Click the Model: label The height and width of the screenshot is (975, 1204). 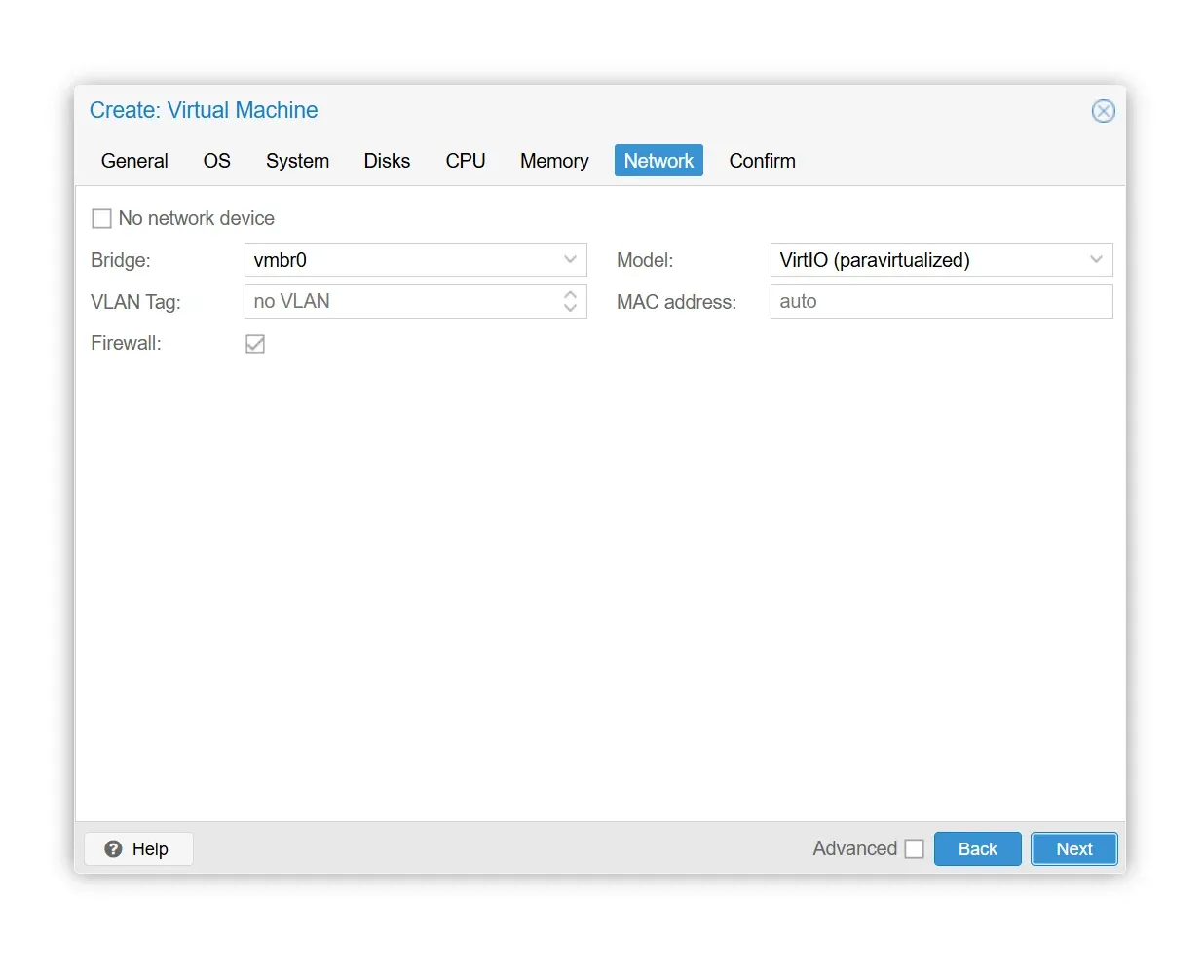[x=645, y=260]
